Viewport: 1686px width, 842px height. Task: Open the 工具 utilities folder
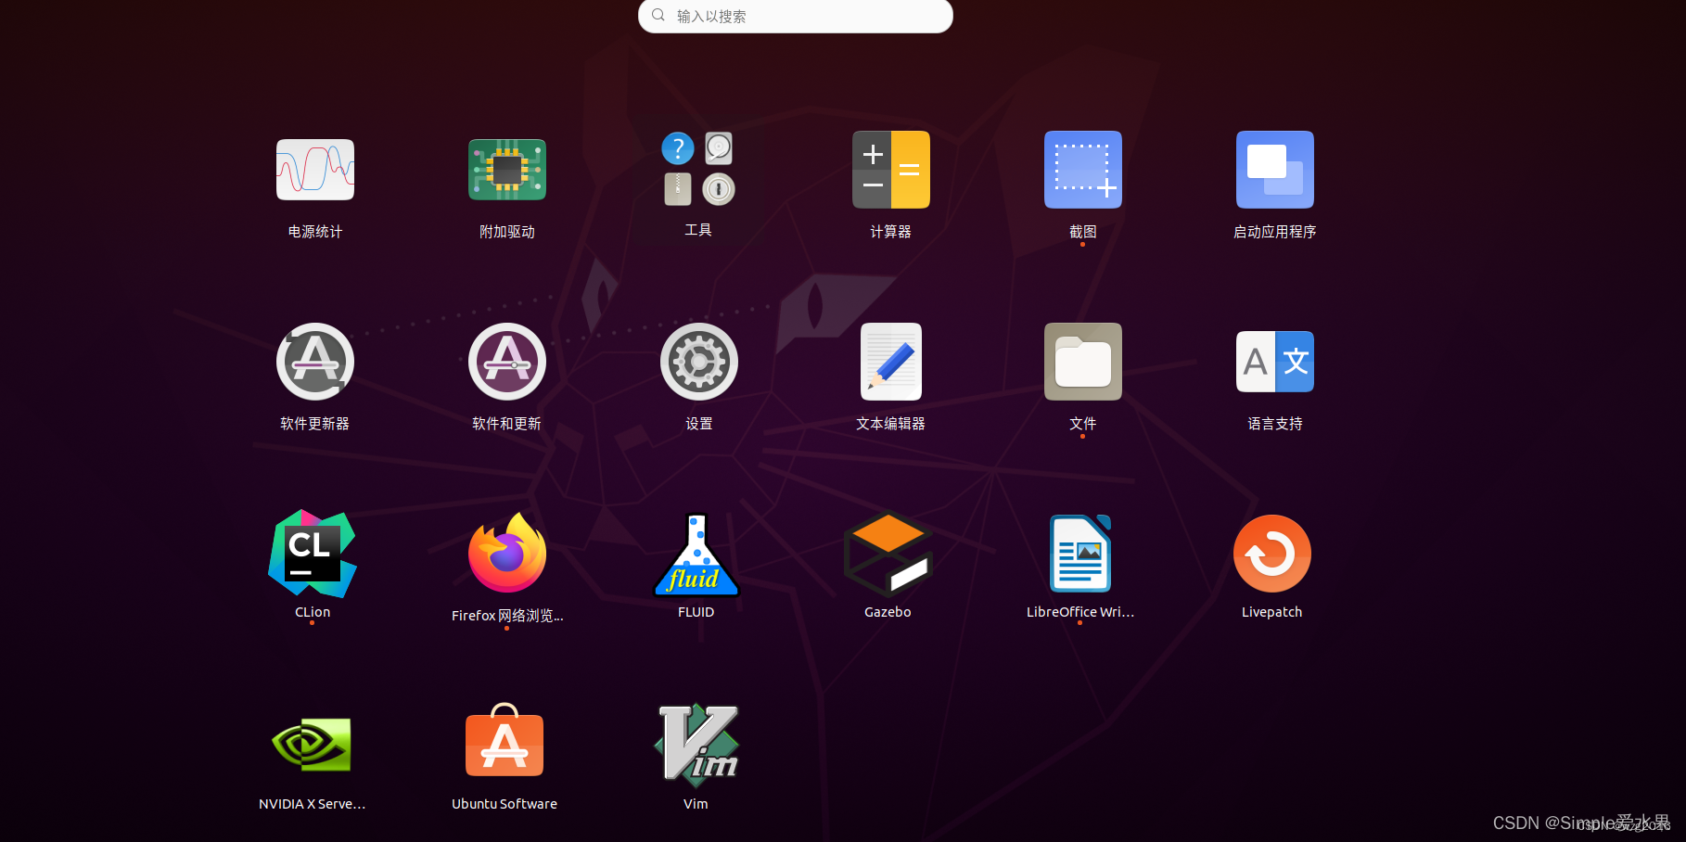click(x=698, y=169)
